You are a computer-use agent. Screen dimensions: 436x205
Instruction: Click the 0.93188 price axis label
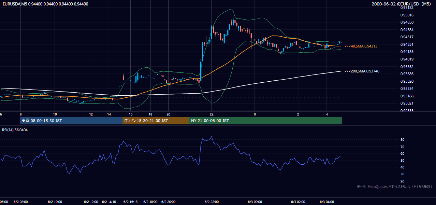[x=407, y=96]
